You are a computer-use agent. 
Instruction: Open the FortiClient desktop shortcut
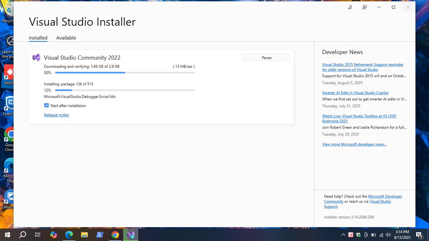click(9, 106)
